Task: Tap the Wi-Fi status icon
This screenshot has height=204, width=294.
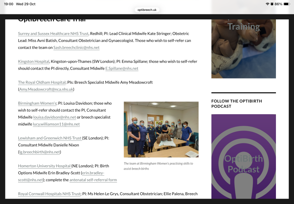Action: (267, 4)
